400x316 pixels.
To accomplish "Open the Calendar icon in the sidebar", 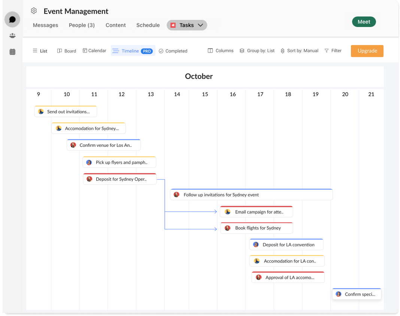I will (12, 52).
